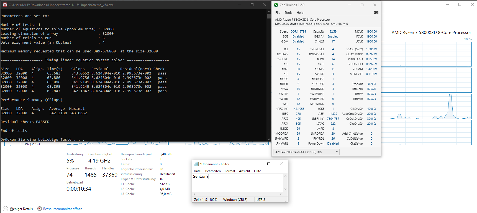The width and height of the screenshot is (477, 213).
Task: Click the VDIMM 1,4200V value
Action: tap(371, 69)
